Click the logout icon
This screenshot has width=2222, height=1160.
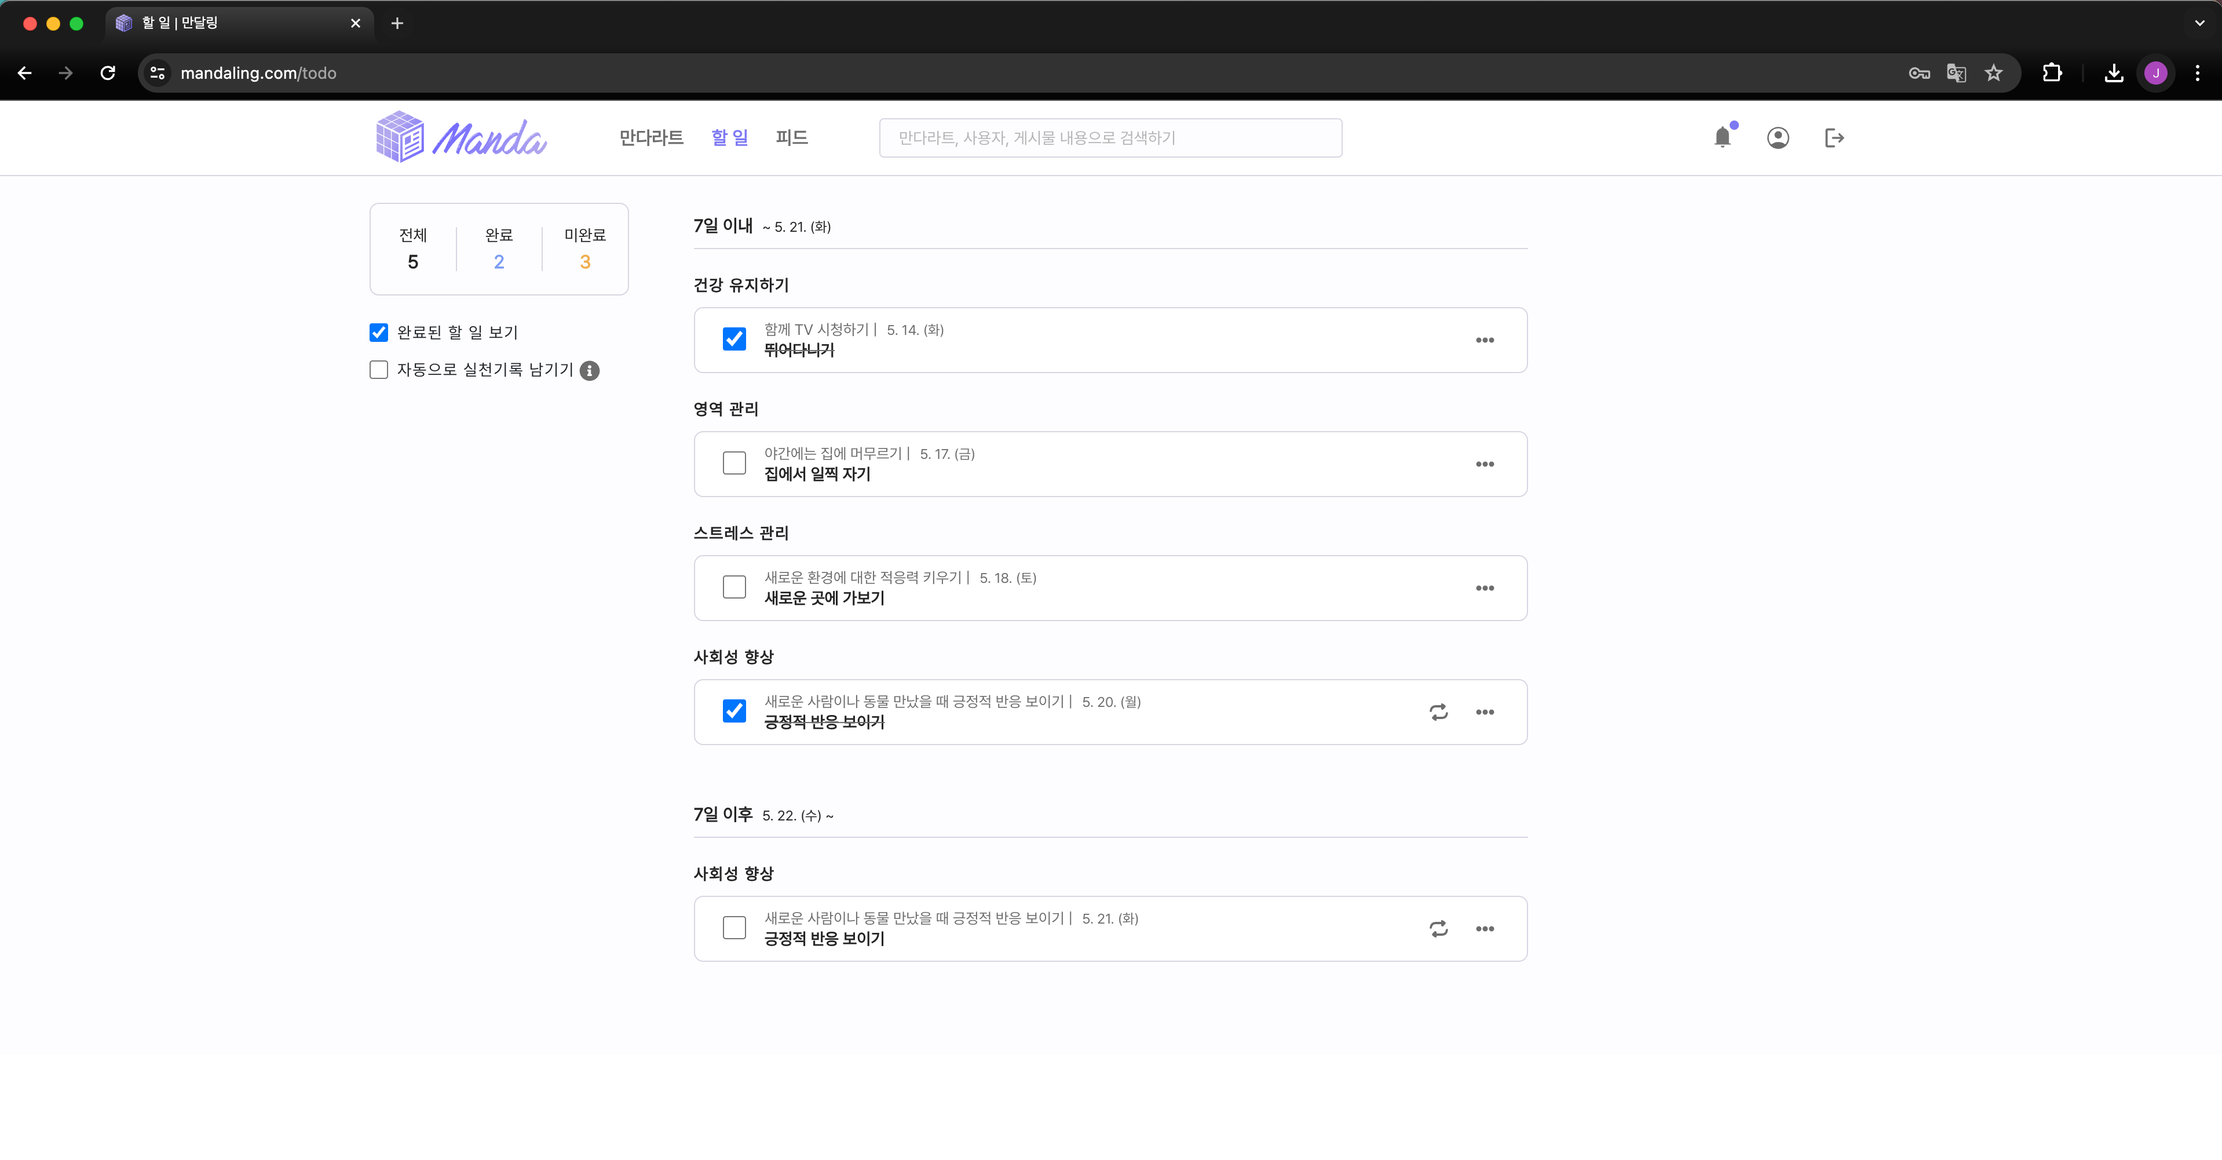click(x=1834, y=138)
